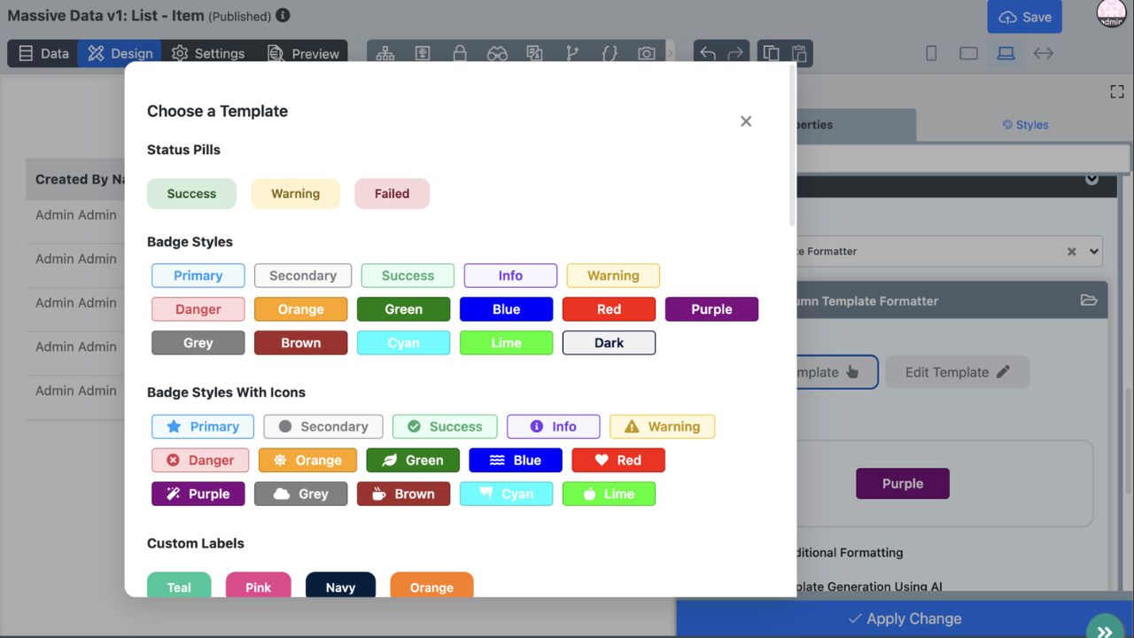Click the fullscreen expand icon
Viewport: 1134px width, 638px height.
tap(1117, 92)
